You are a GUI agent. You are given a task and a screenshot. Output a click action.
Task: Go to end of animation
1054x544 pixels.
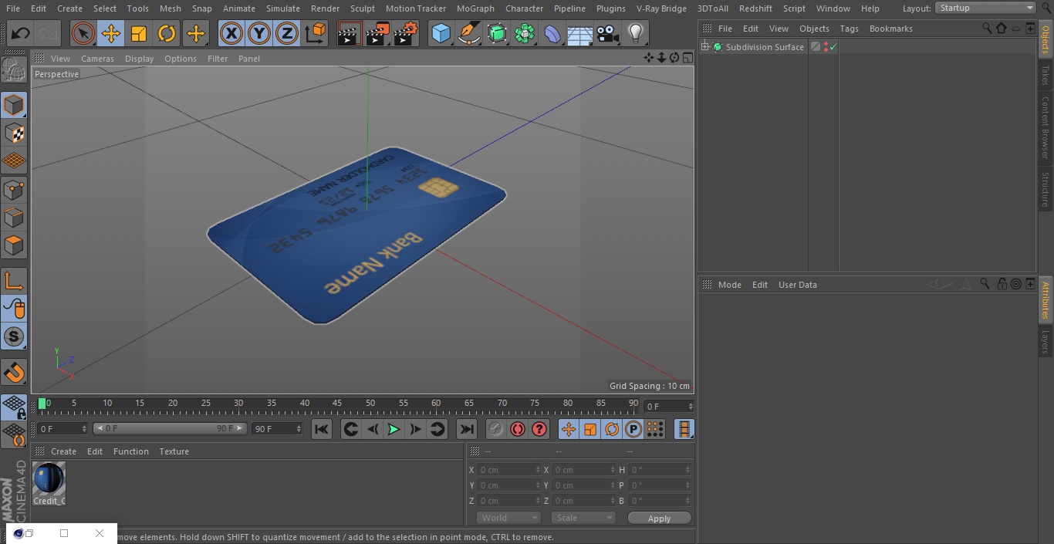coord(467,429)
